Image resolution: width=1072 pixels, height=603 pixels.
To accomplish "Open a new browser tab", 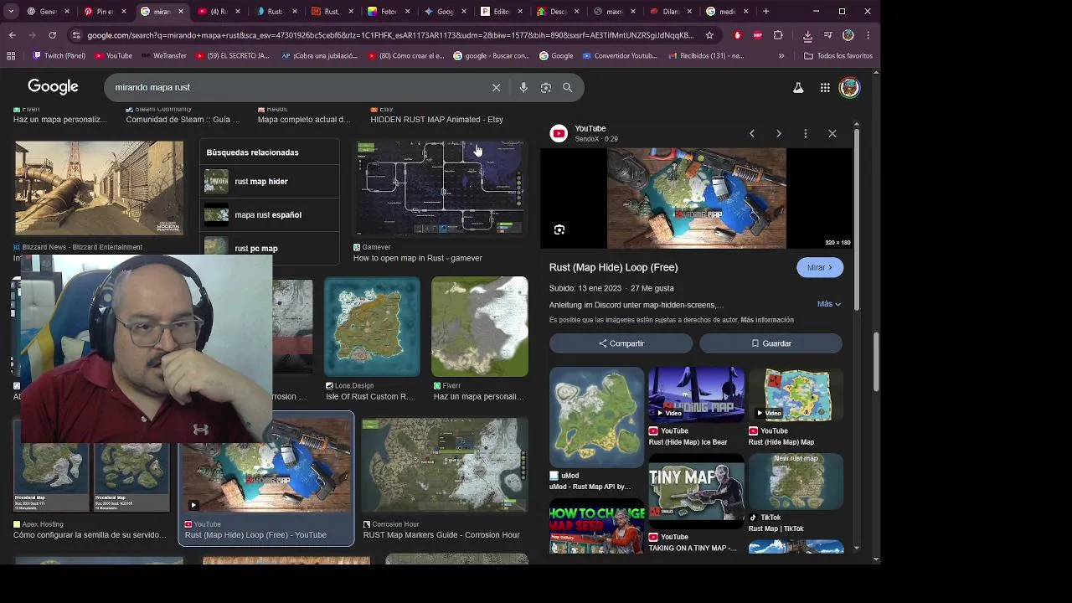I will pyautogui.click(x=765, y=12).
